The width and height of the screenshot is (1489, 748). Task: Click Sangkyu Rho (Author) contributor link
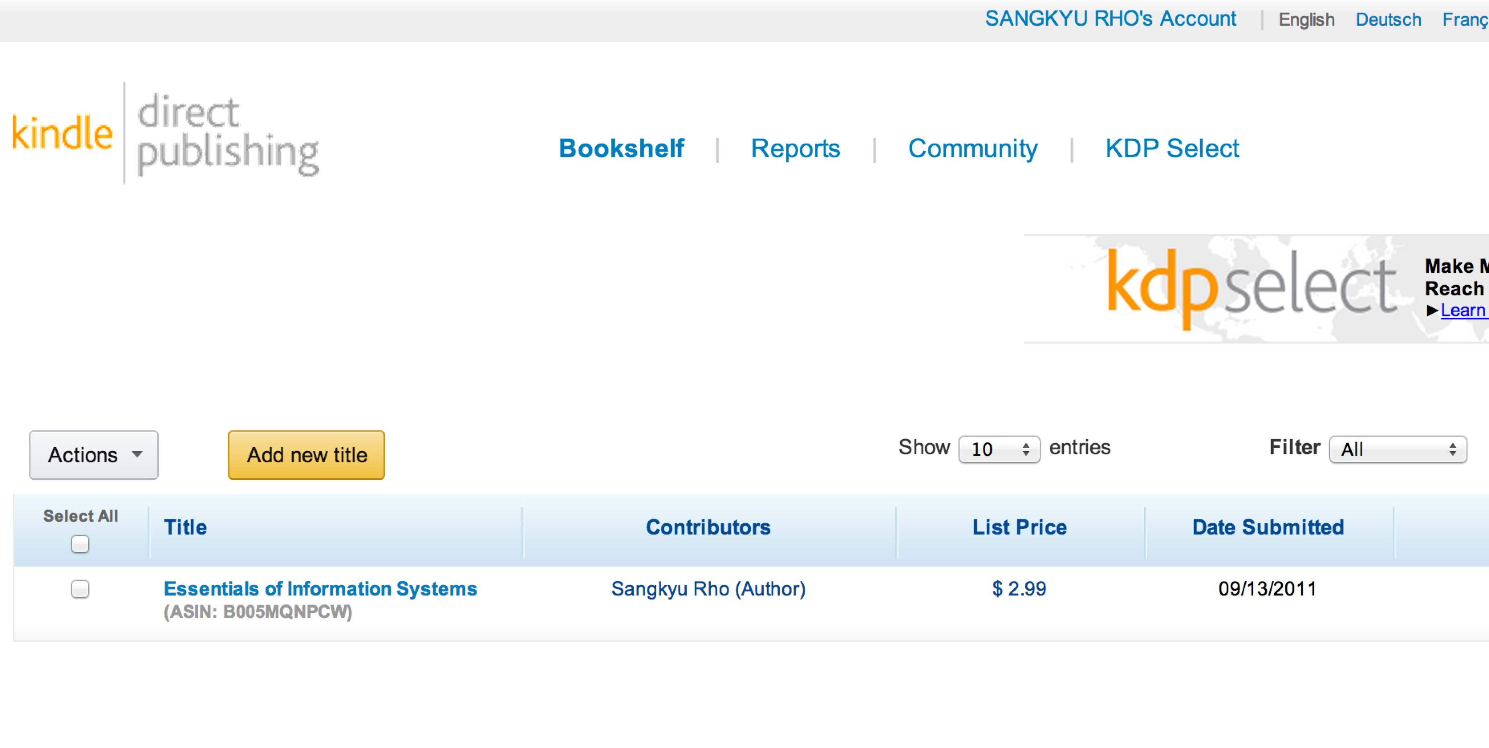click(708, 588)
